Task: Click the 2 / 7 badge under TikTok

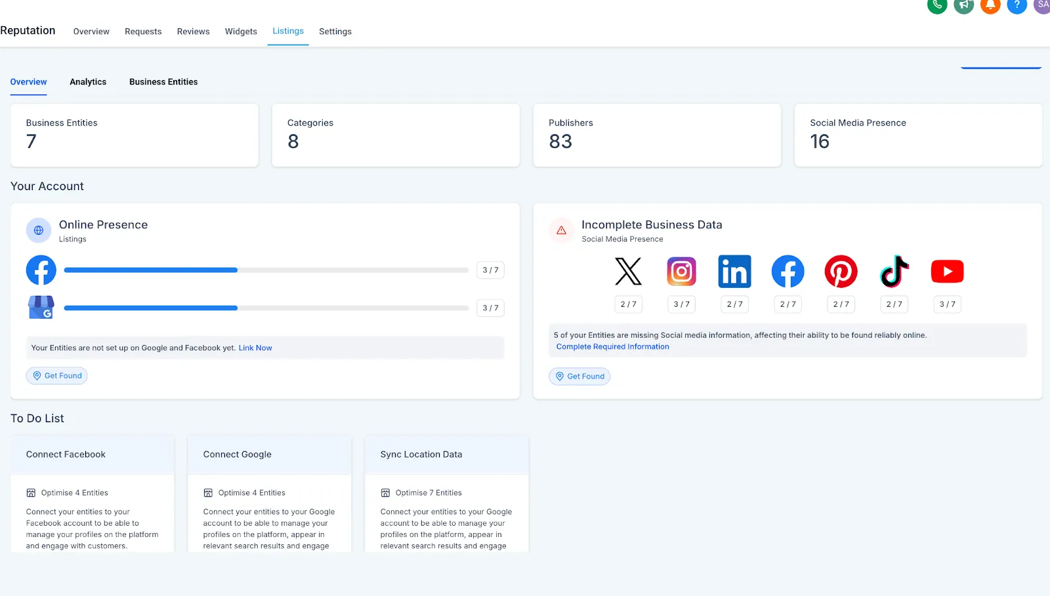Action: coord(894,304)
